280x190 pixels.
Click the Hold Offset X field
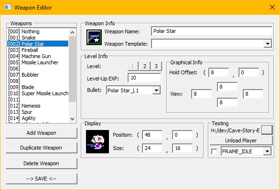pos(218,72)
